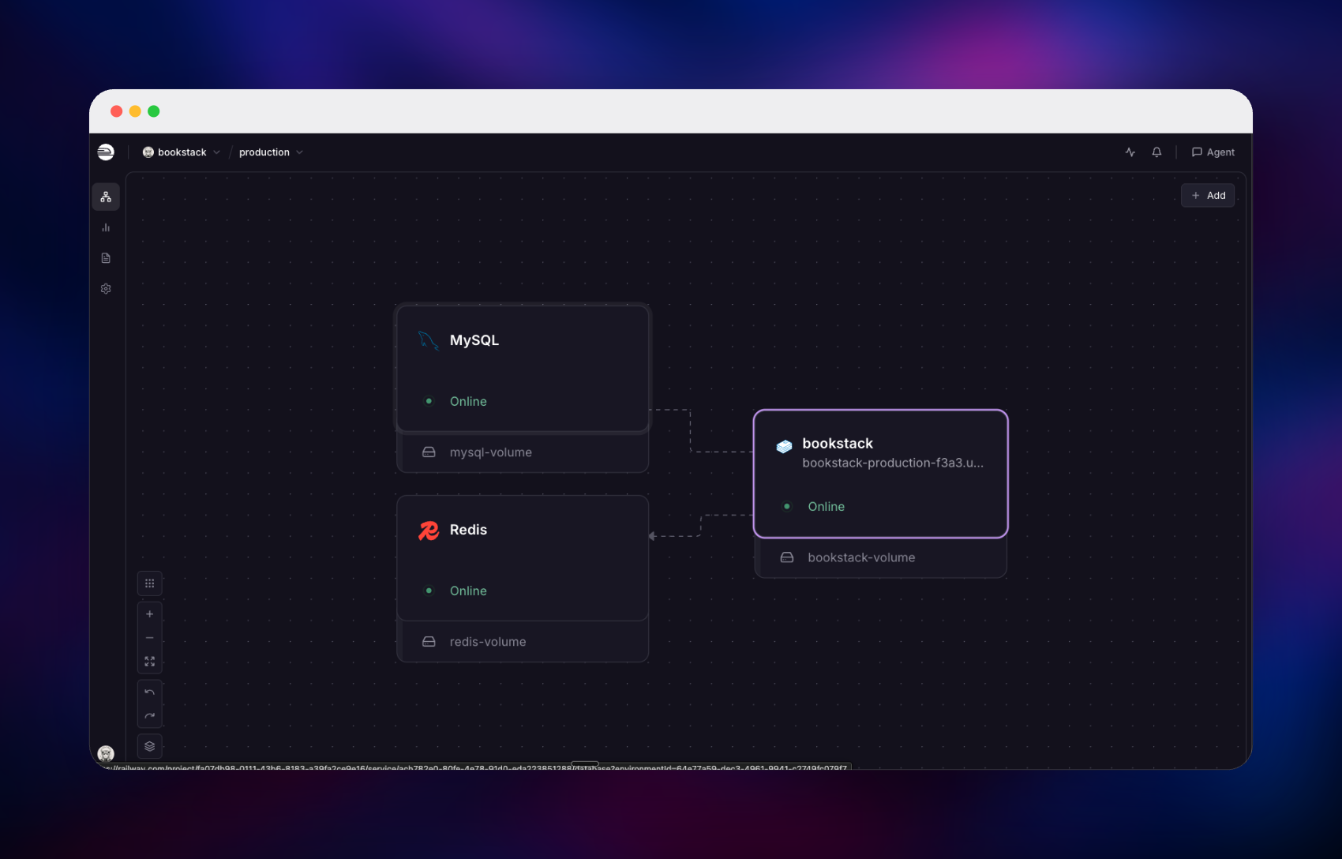
Task: Open notifications bell icon
Action: click(x=1156, y=152)
